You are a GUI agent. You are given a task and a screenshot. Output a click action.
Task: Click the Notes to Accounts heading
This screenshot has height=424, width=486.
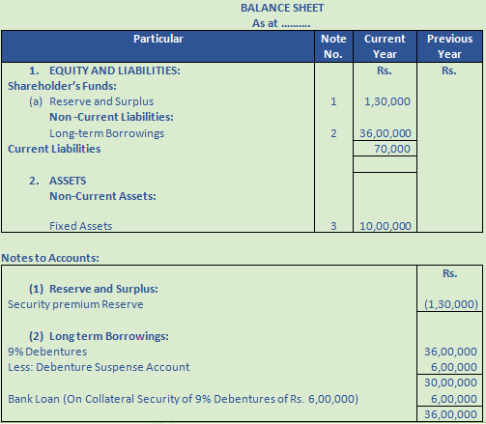50,258
